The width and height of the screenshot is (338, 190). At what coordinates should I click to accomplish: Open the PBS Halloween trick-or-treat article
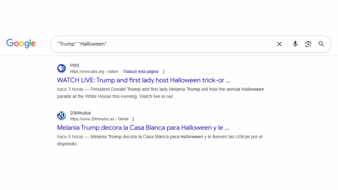click(x=143, y=80)
